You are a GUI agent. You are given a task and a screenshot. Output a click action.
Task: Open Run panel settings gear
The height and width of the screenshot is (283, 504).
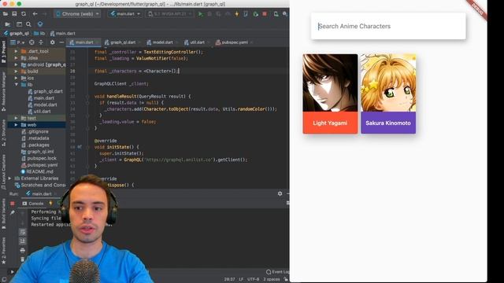tap(280, 194)
